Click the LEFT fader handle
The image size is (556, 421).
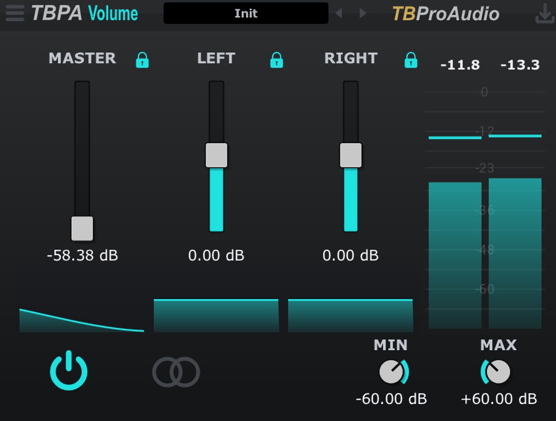pyautogui.click(x=217, y=155)
